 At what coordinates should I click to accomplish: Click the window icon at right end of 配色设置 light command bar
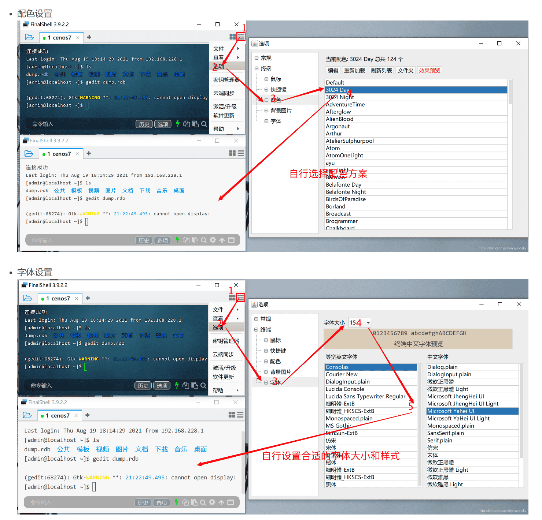(x=231, y=240)
